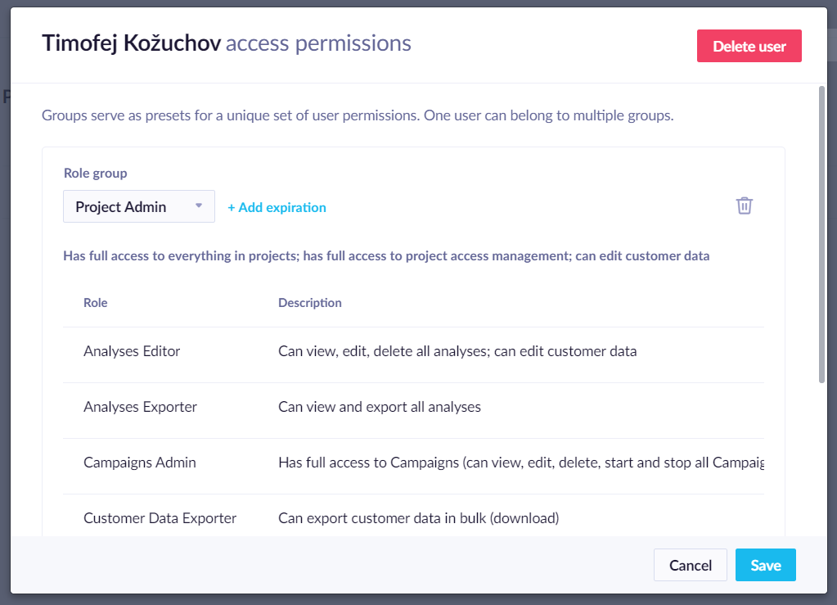
Task: Click the 'Can view and export all analyses' description
Action: coord(380,407)
